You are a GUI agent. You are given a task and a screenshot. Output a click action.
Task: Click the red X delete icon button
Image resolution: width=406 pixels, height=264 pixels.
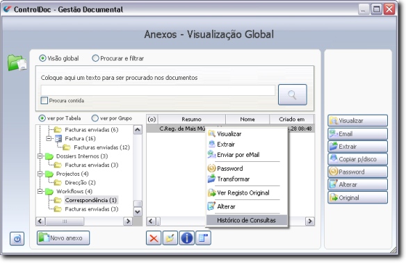coord(154,238)
